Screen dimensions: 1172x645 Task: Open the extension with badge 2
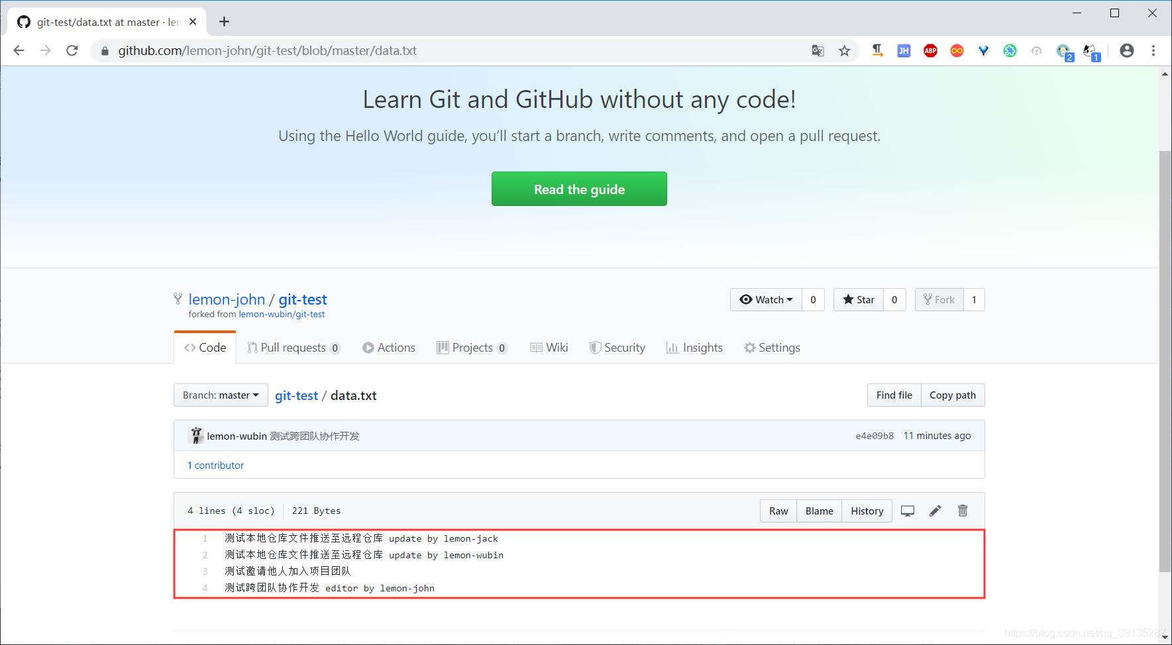click(x=1064, y=52)
